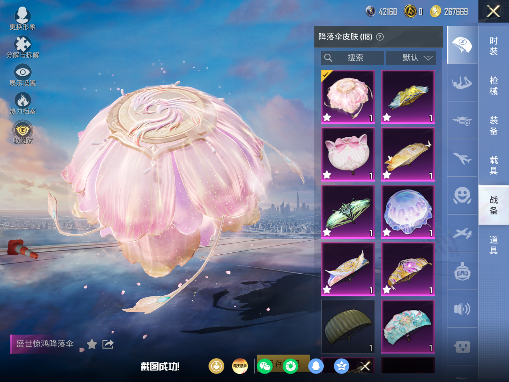The image size is (509, 382).
Task: Click the 42160 currency value
Action: 388,12
